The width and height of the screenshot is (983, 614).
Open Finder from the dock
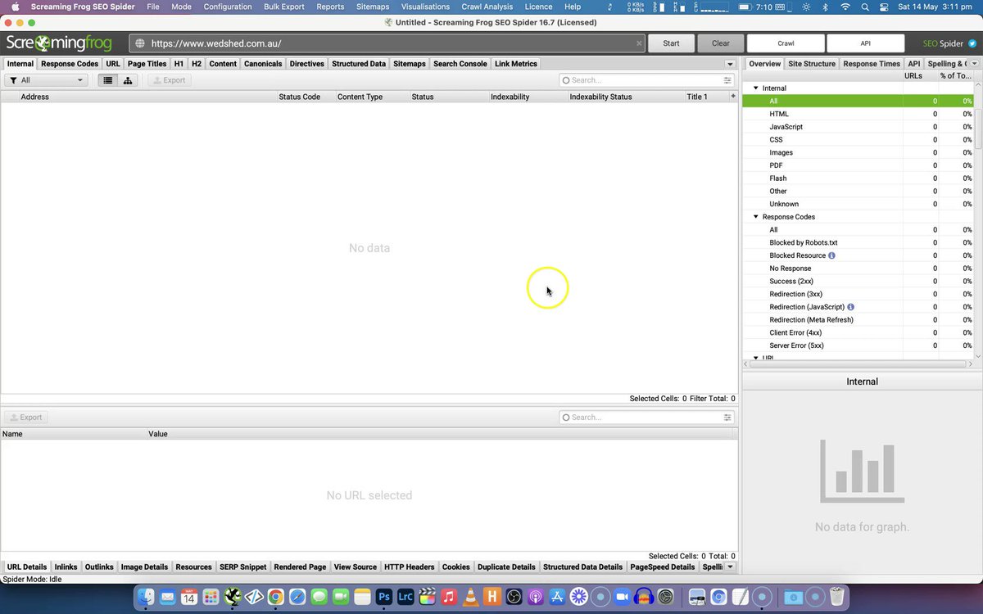pos(147,597)
